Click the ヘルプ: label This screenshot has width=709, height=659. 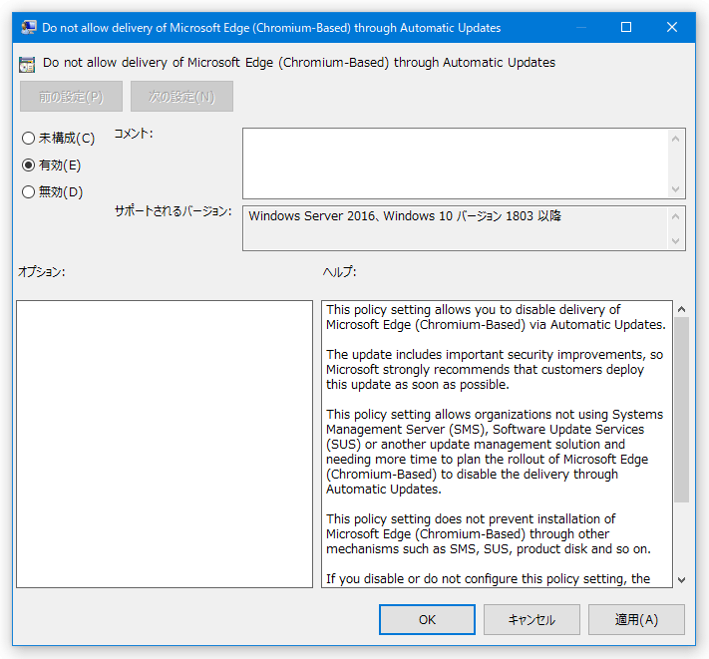click(340, 271)
